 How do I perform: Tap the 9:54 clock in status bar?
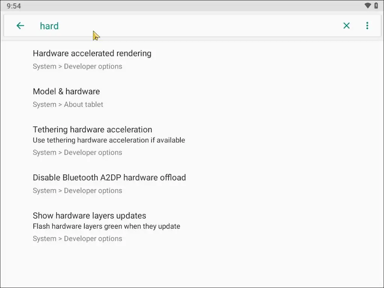[14, 6]
